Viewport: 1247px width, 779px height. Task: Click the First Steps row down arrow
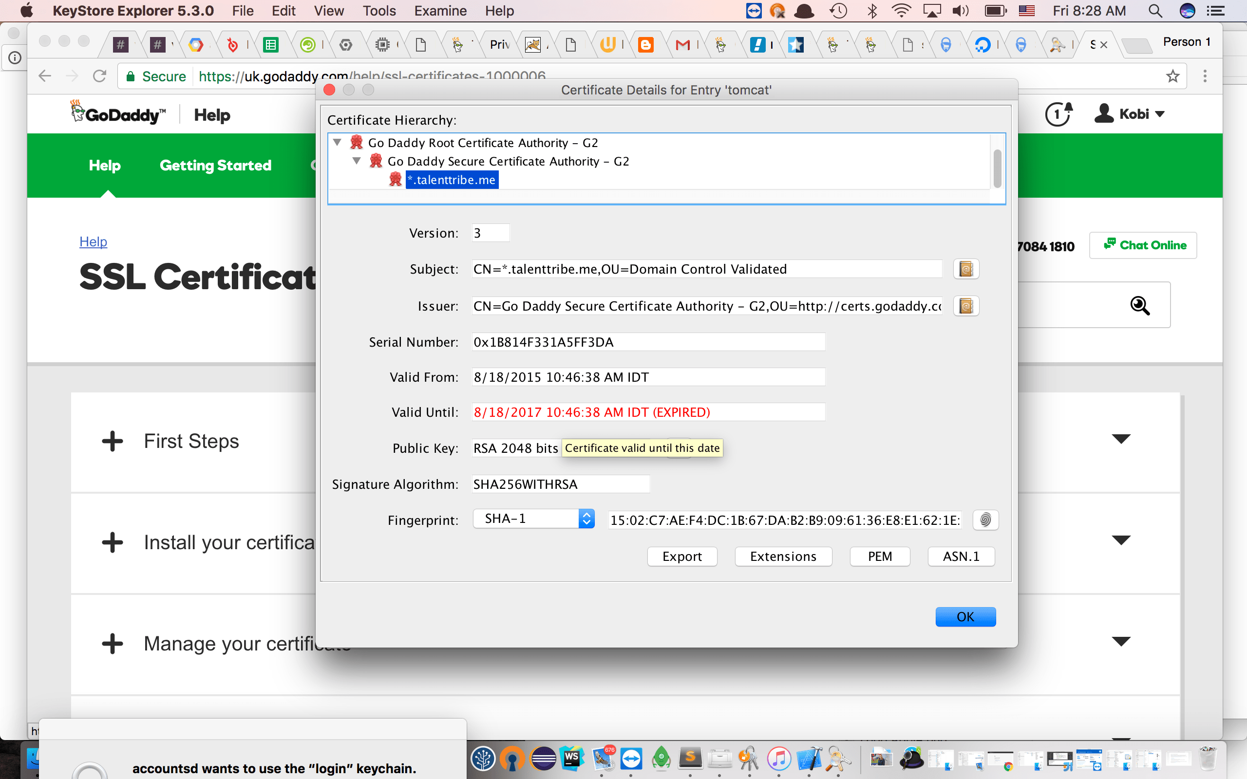1121,439
